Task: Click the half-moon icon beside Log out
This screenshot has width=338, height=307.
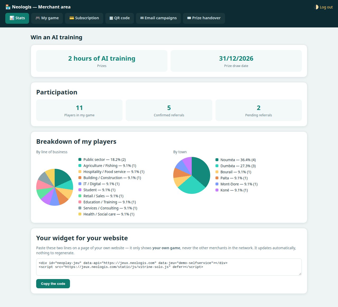Action: tap(316, 7)
